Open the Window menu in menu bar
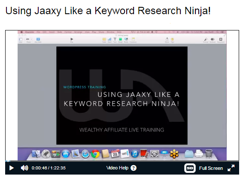Screen dimensions: 246x184 (x=110, y=32)
